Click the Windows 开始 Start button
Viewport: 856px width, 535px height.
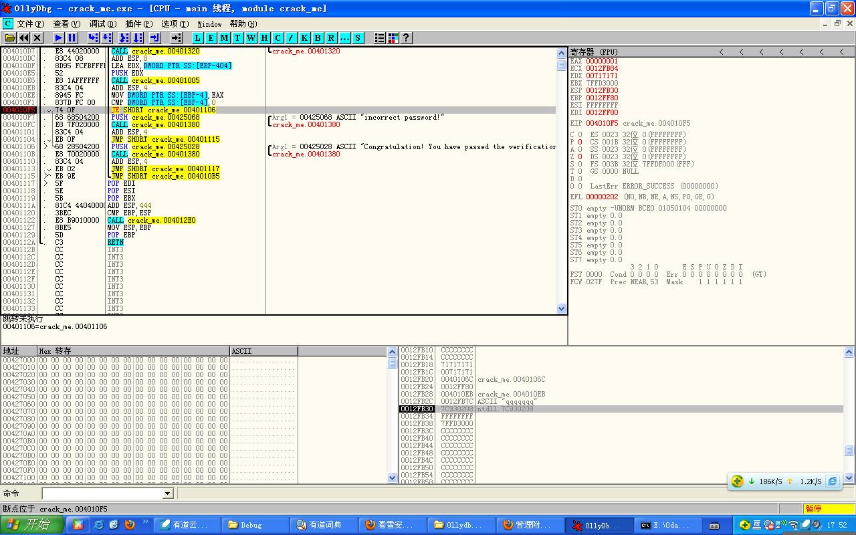31,525
